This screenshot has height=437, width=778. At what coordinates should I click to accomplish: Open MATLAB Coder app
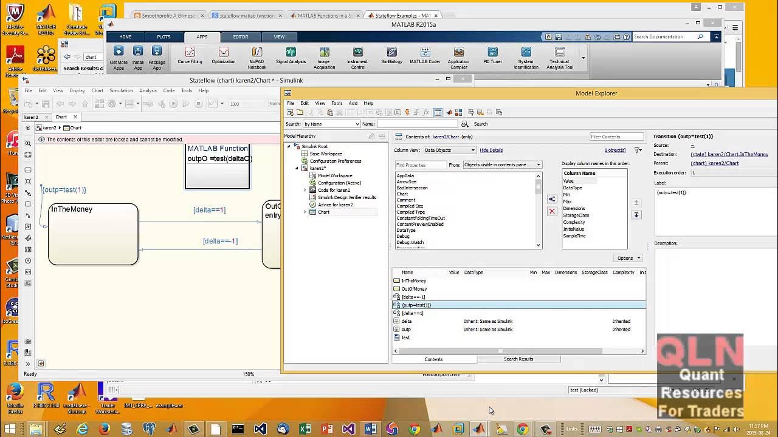click(x=425, y=56)
